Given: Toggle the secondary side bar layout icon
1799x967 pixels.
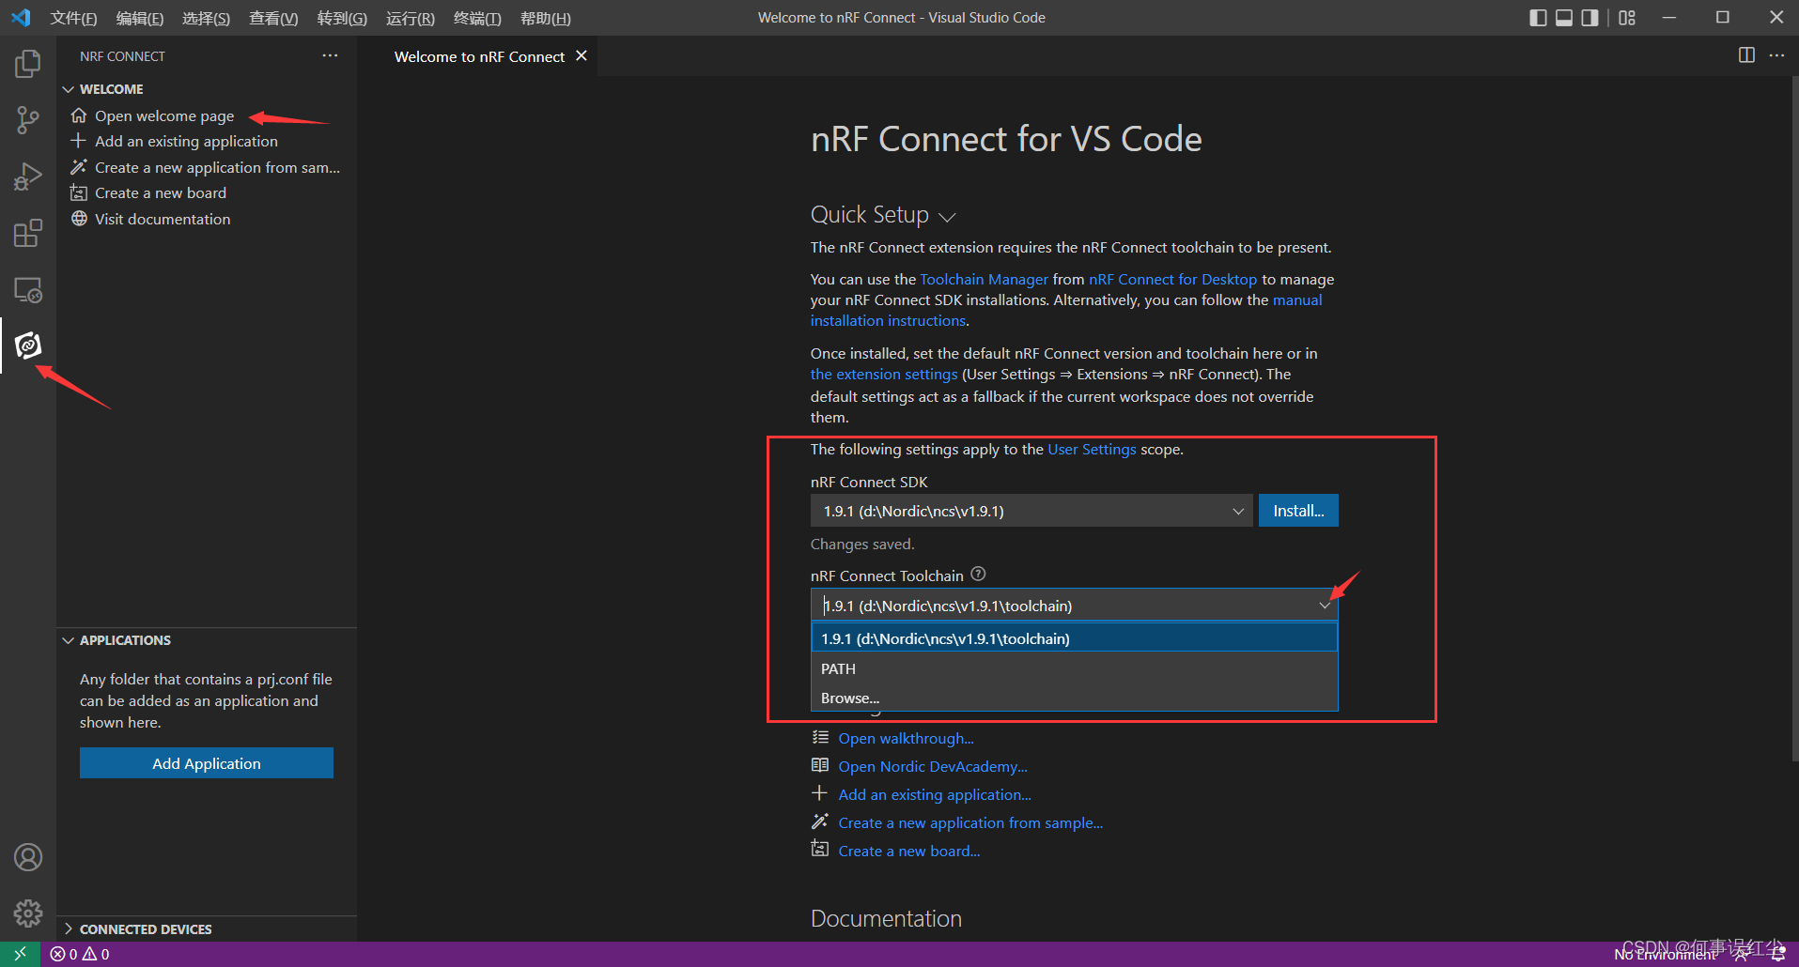Looking at the screenshot, I should (x=1590, y=18).
